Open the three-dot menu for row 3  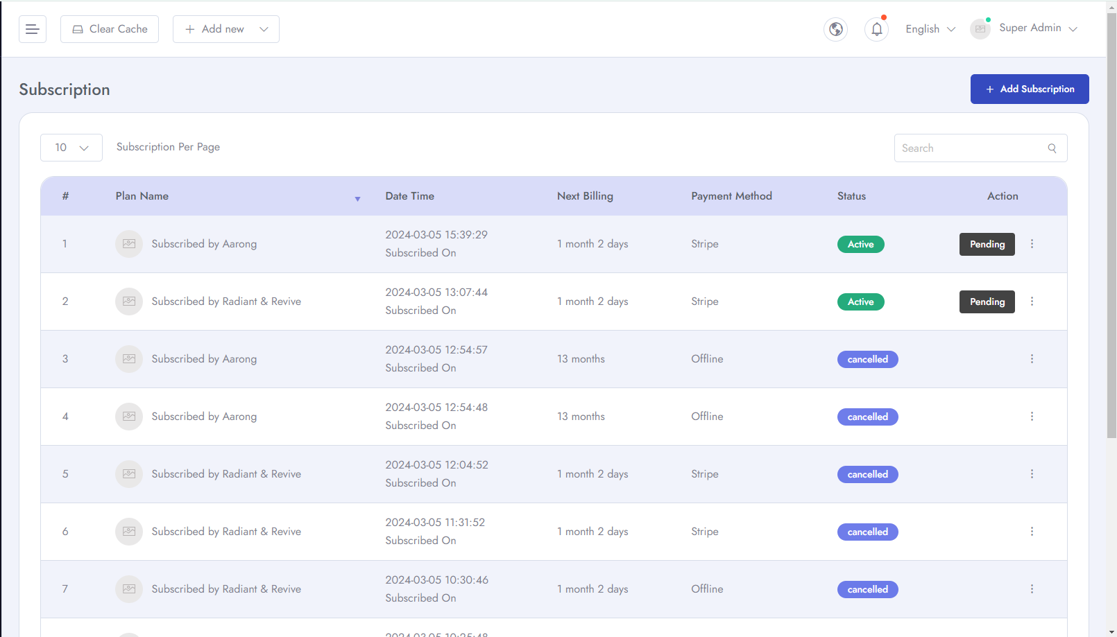pyautogui.click(x=1032, y=359)
